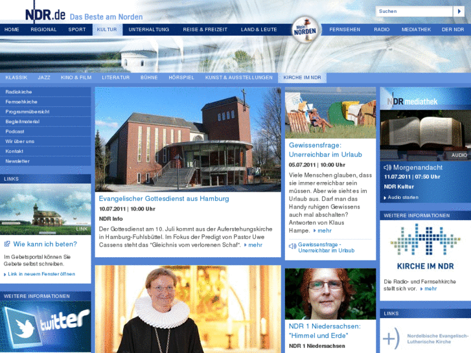The height and width of the screenshot is (353, 471).
Task: Open the Morgenandacht title
Action: [418, 167]
